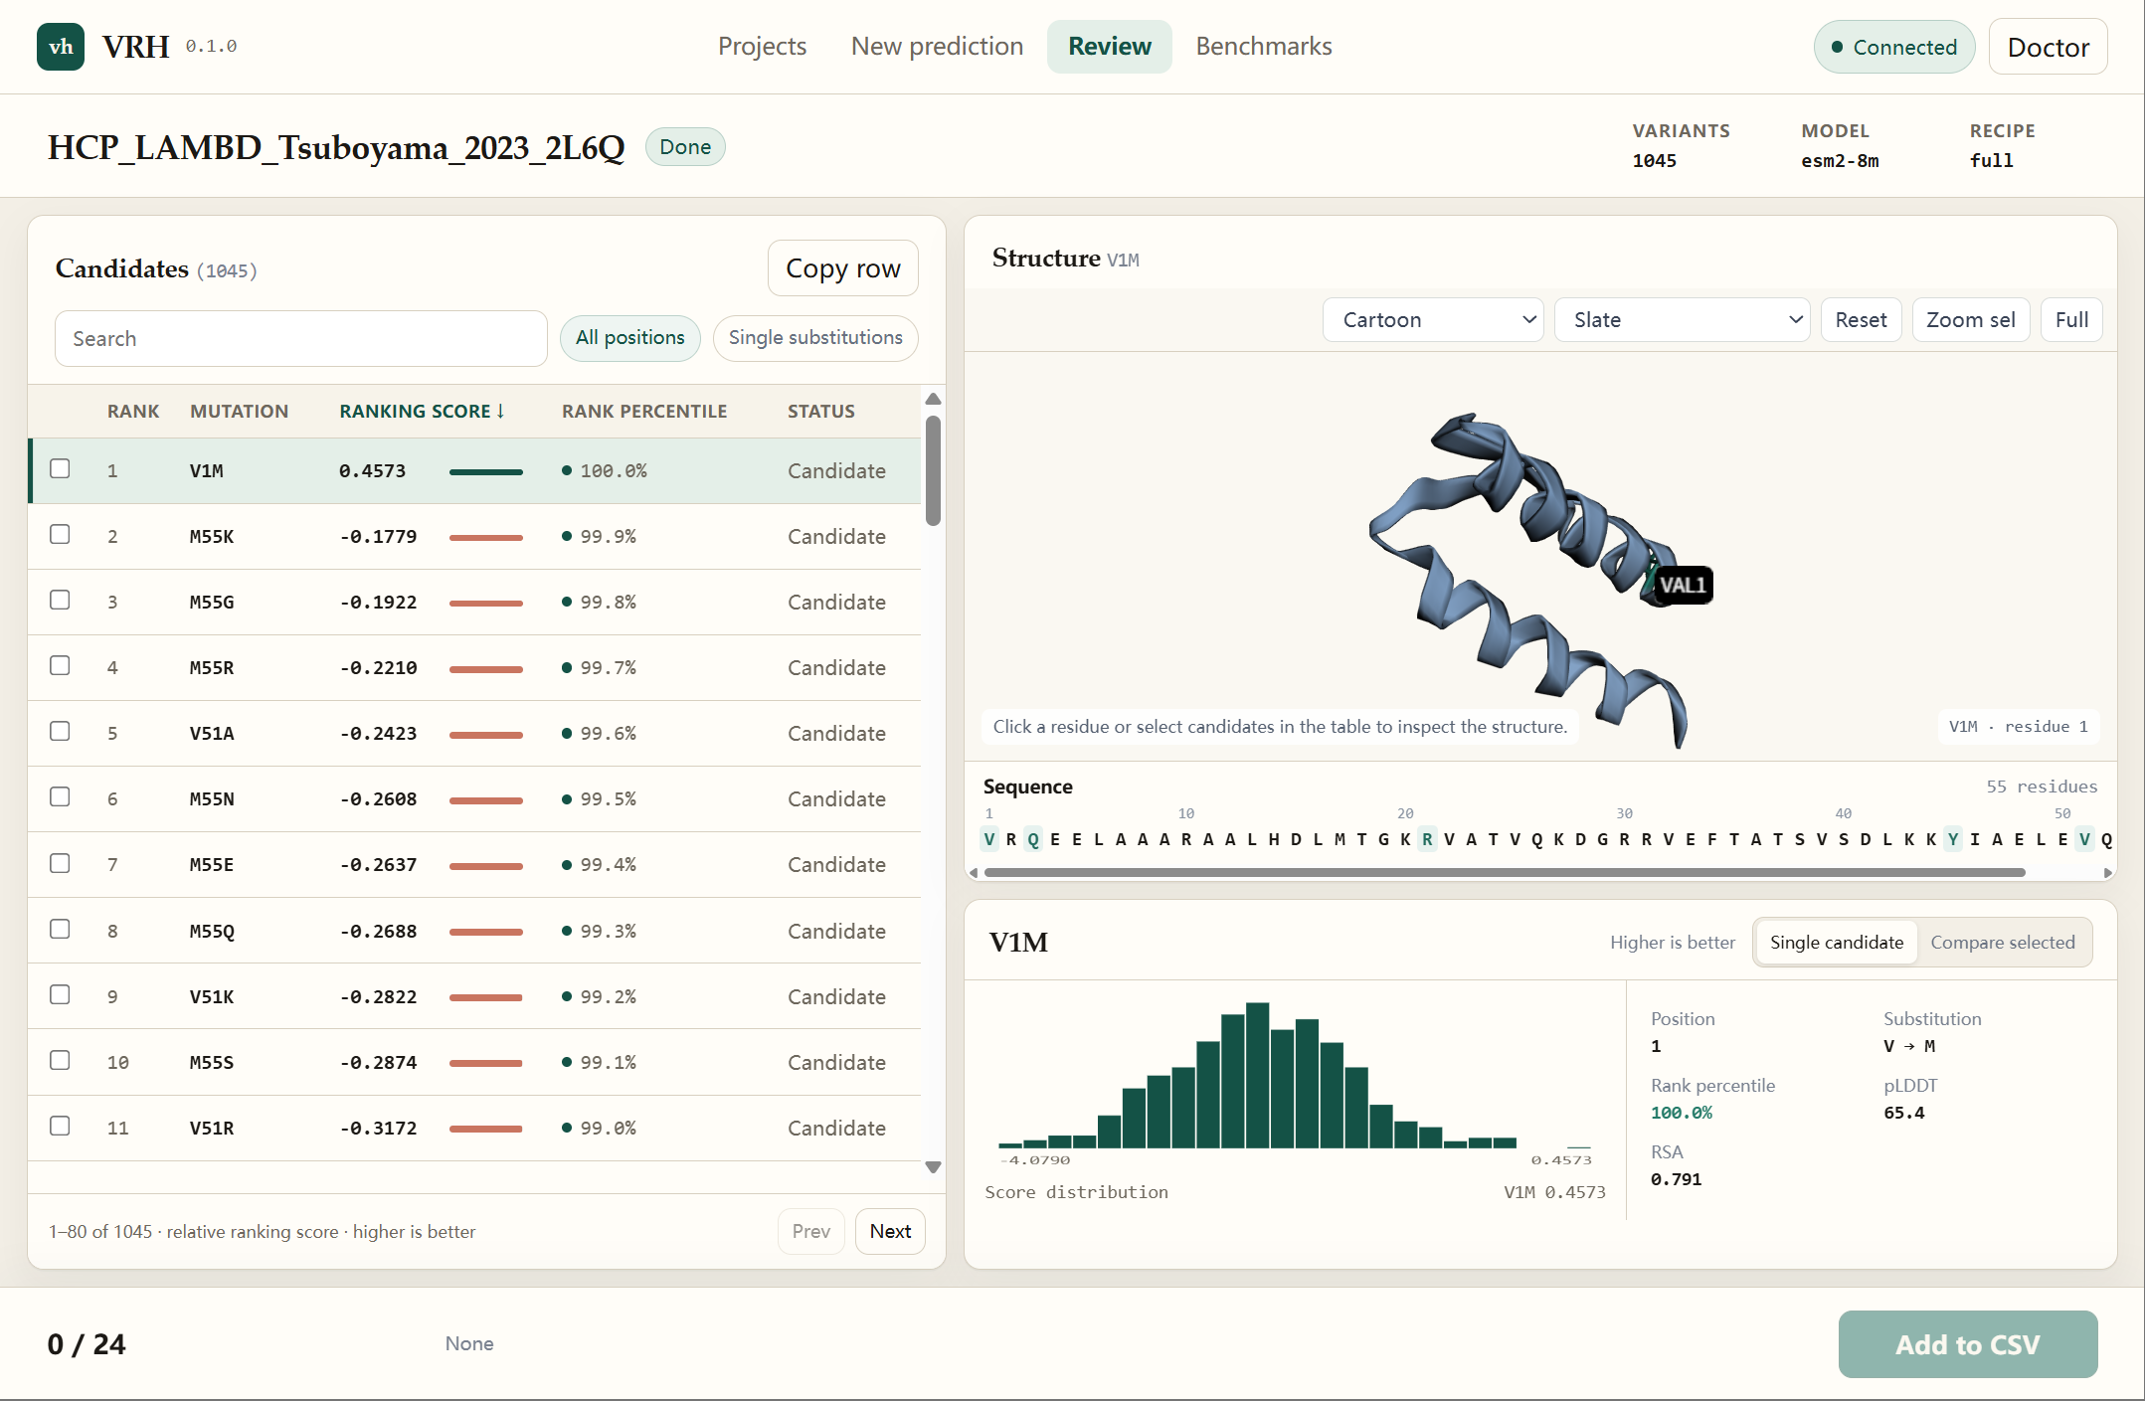Screen dimensions: 2145x1401
Task: Select the V51A candidate checkbox
Action: (x=60, y=731)
